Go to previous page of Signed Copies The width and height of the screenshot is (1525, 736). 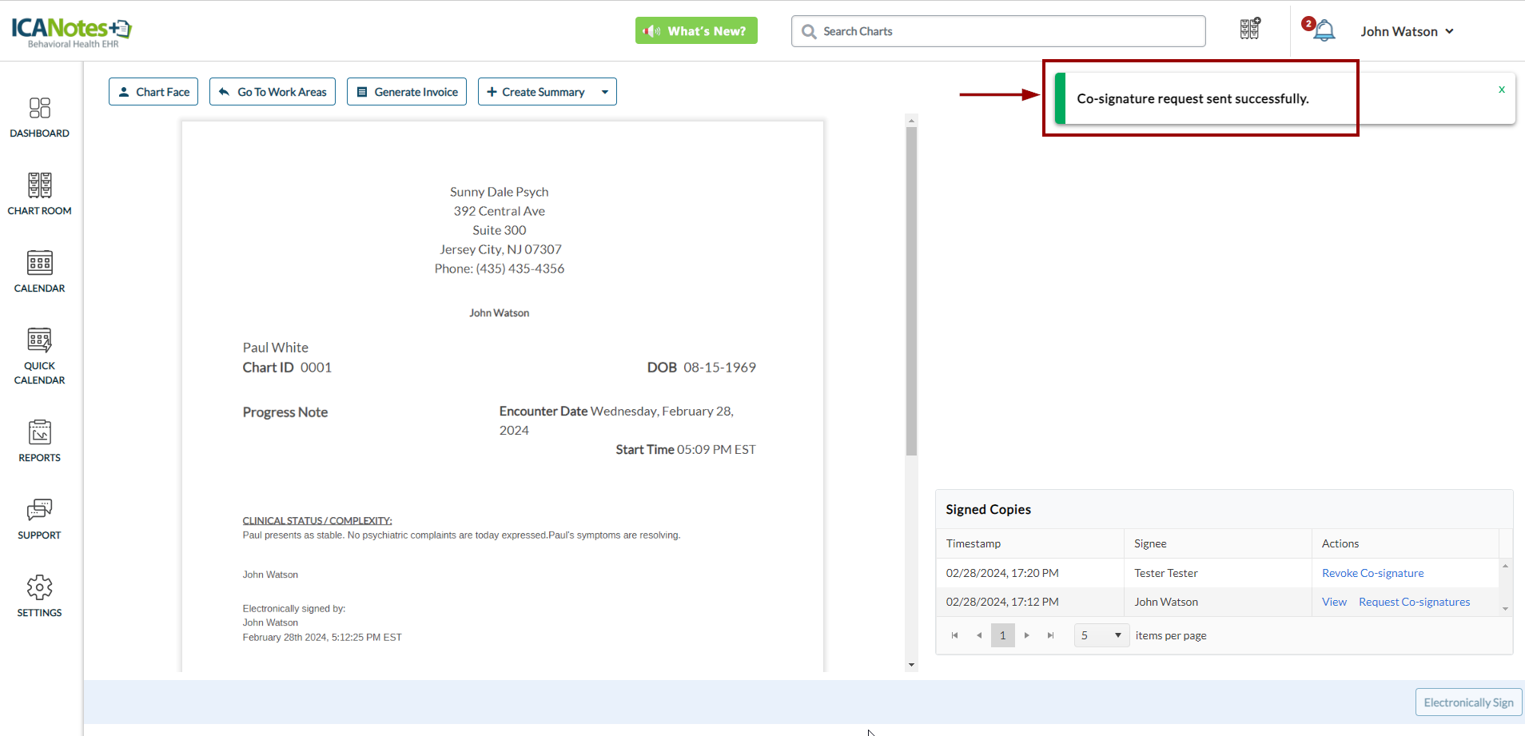coord(979,635)
